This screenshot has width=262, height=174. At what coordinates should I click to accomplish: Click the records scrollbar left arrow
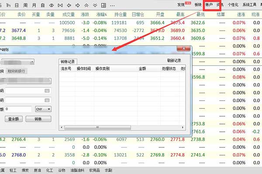point(62,127)
